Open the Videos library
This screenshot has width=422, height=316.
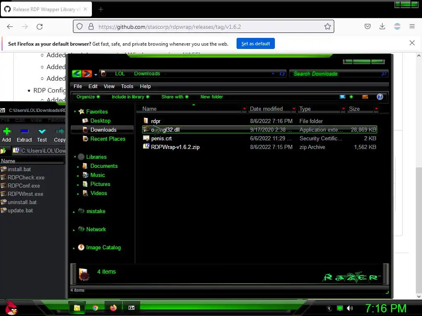(x=98, y=193)
